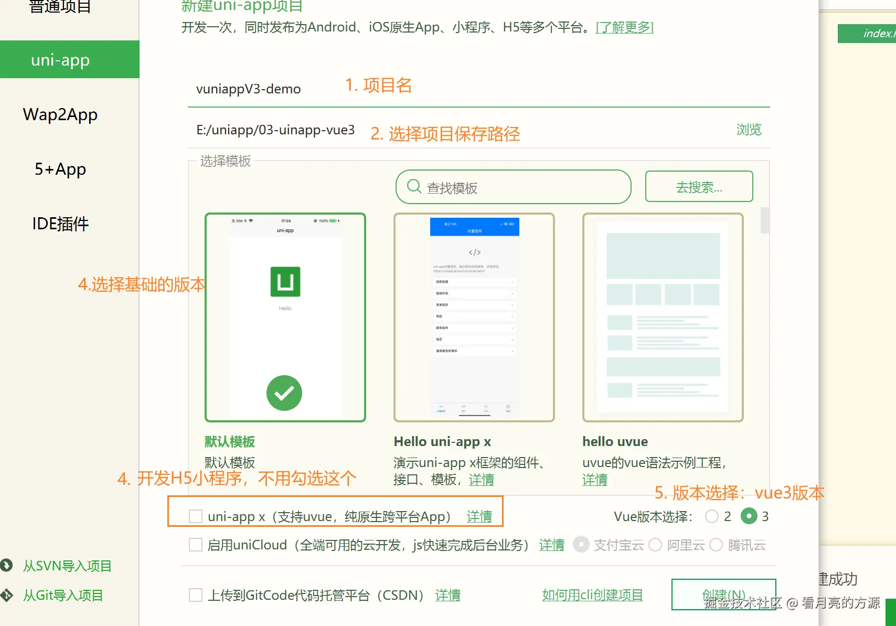Select Vue version 2 radio button

pyautogui.click(x=712, y=516)
